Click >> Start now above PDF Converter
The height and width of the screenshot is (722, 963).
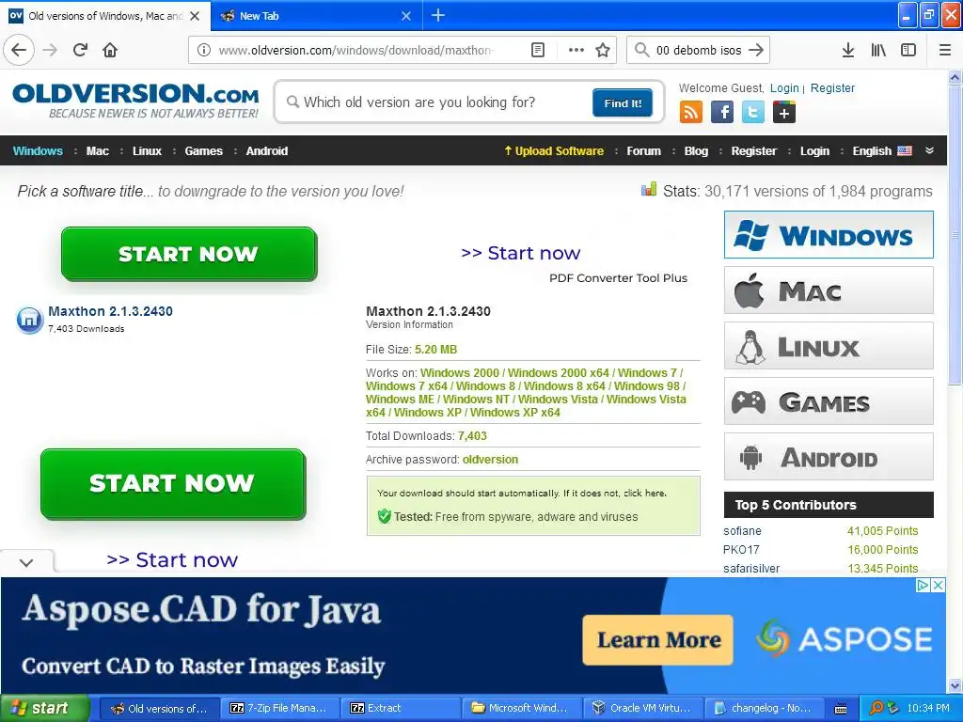click(520, 253)
